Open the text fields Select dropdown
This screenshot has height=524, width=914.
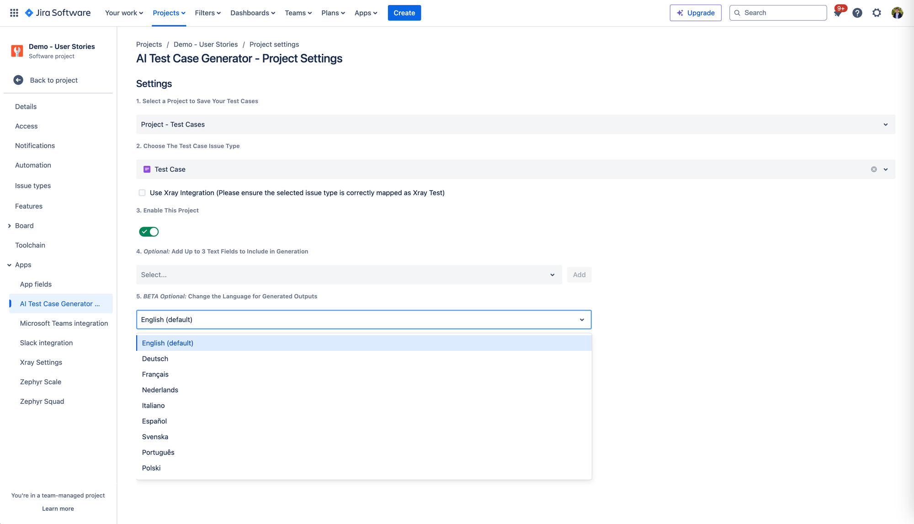coord(349,275)
